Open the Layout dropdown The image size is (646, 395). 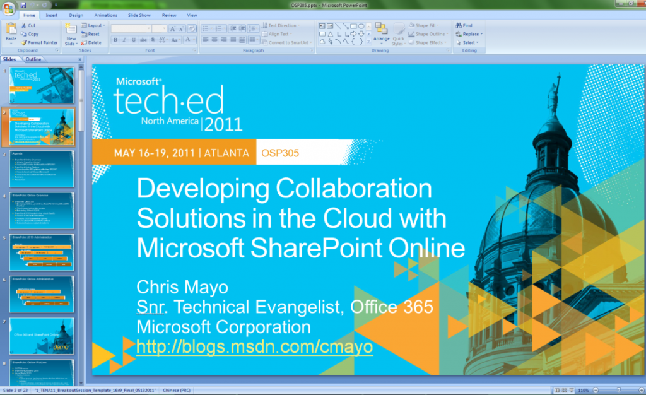[93, 25]
